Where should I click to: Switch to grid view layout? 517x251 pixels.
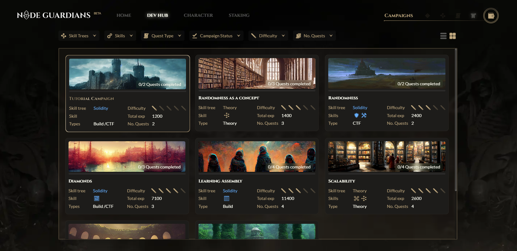(453, 36)
